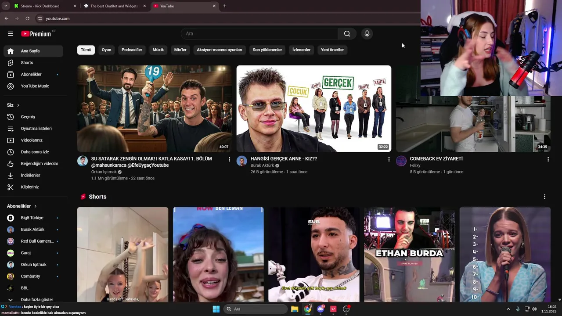Select the Mix'ler filter chip
The height and width of the screenshot is (316, 562).
pyautogui.click(x=180, y=50)
